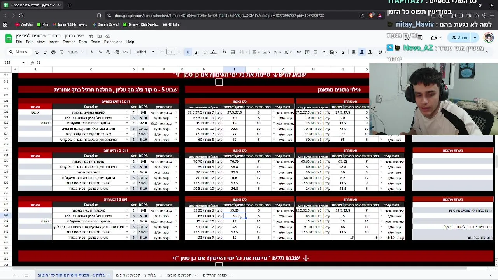Open the Share button dropdown arrow
This screenshot has width=498, height=280.
pos(475,38)
